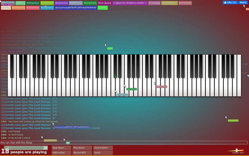Click the chat message 'im playing'
This screenshot has width=249, height=156.
59,41
